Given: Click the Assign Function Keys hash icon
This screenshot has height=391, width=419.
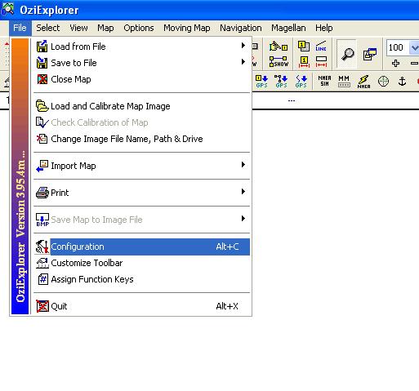Looking at the screenshot, I should 42,279.
